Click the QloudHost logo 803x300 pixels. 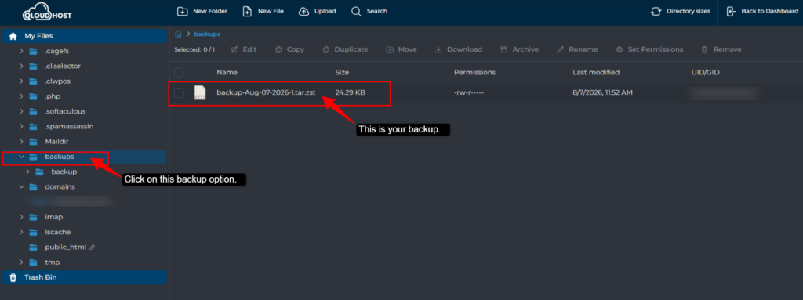(47, 12)
